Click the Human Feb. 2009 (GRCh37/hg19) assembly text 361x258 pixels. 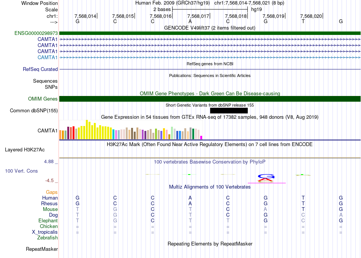(x=173, y=3)
